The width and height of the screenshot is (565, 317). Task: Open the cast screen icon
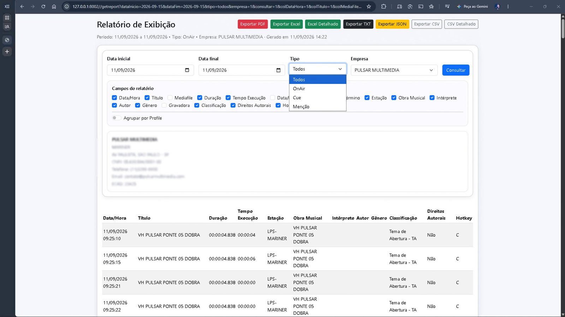point(421,6)
